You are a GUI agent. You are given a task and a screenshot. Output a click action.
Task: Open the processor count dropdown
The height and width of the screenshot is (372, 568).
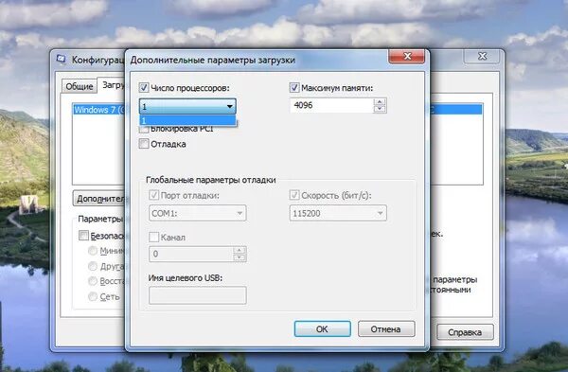pos(187,107)
